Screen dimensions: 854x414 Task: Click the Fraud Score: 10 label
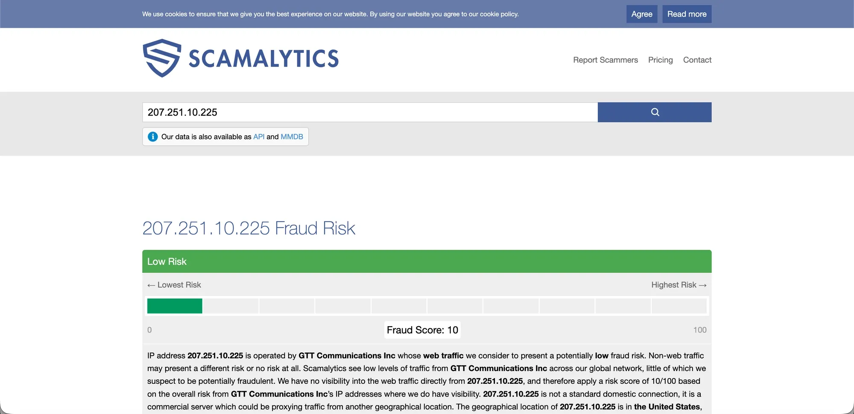click(422, 330)
